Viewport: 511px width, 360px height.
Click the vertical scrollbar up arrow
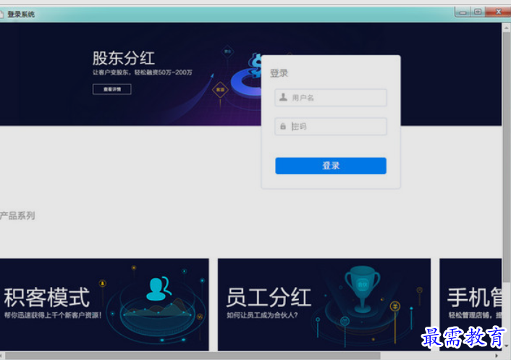[x=506, y=28]
